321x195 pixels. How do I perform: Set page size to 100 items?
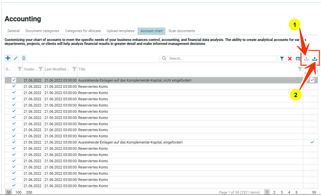tap(18, 192)
